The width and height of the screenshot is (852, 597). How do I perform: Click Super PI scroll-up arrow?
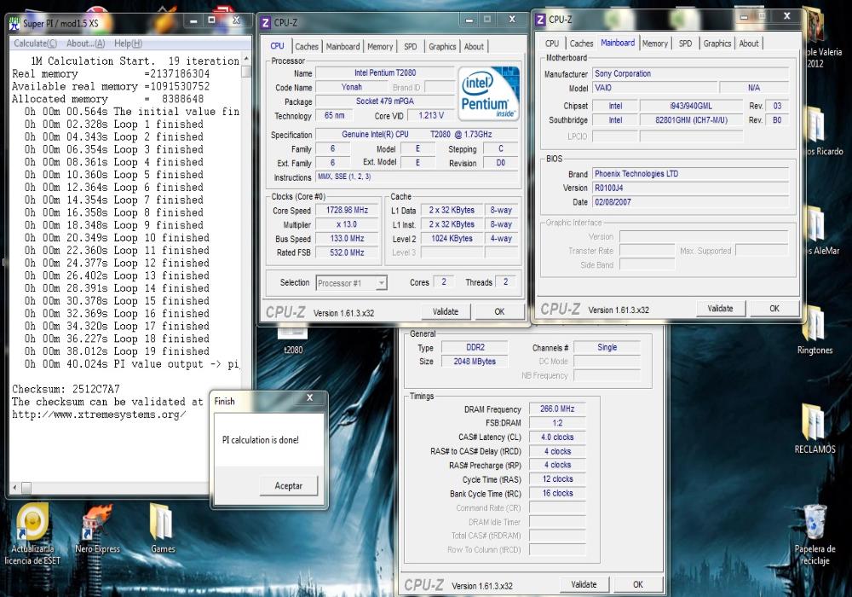point(246,58)
